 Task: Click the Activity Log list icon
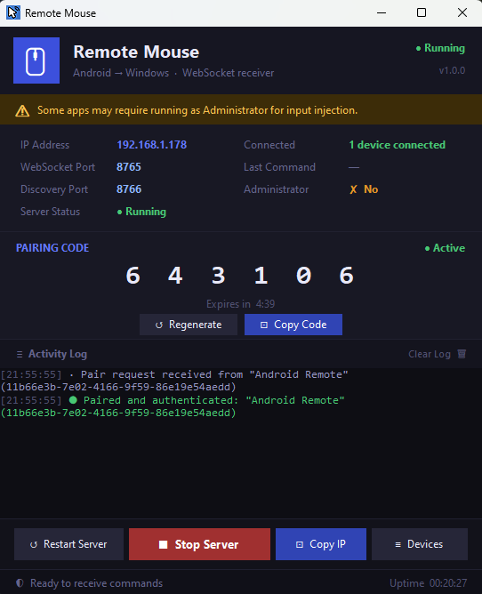20,354
